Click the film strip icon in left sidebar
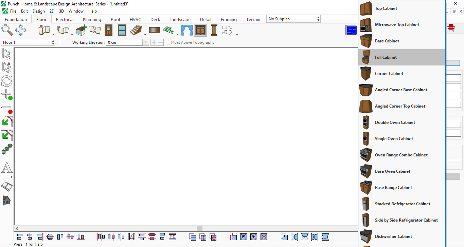Image resolution: width=464 pixels, height=247 pixels. (x=7, y=186)
